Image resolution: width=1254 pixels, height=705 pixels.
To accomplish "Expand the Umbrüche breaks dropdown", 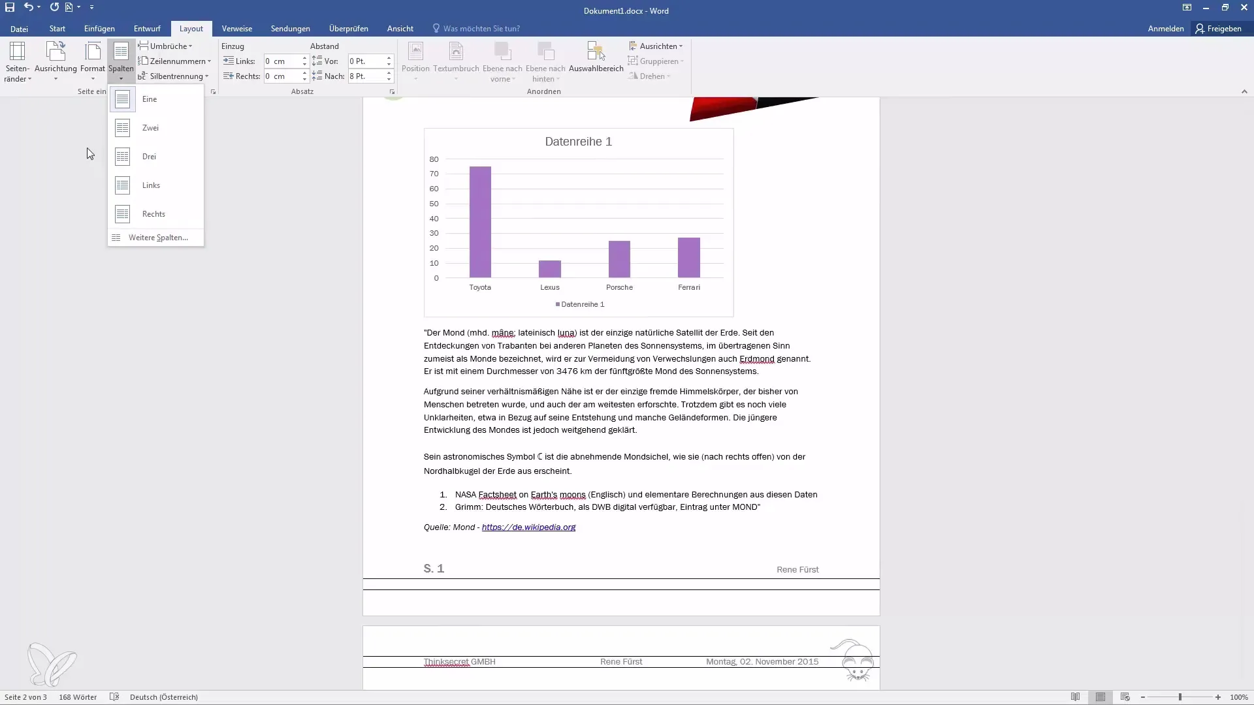I will 165,46.
